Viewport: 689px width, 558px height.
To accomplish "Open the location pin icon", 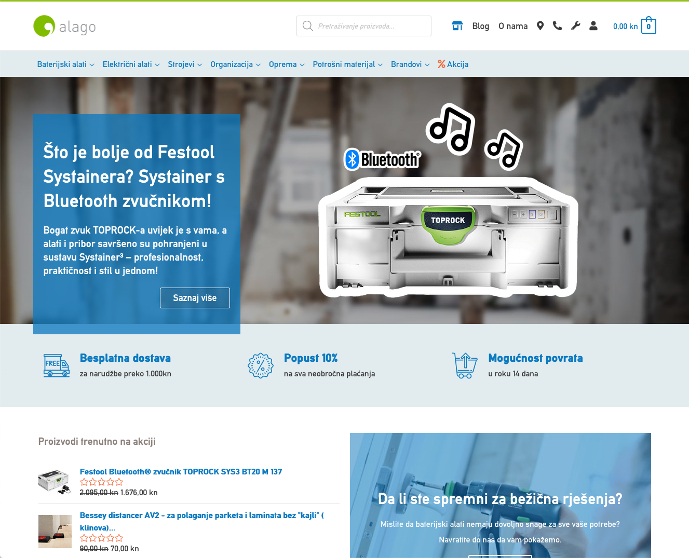I will pos(540,26).
